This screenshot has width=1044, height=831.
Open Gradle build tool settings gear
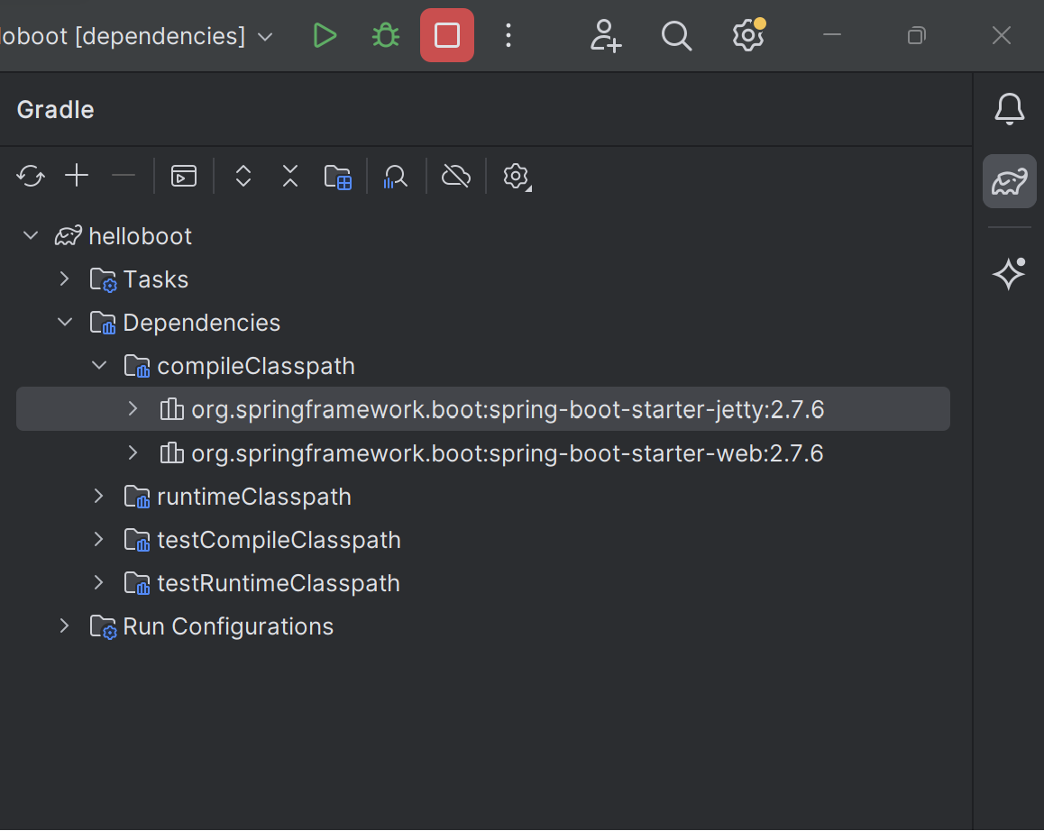click(x=517, y=178)
